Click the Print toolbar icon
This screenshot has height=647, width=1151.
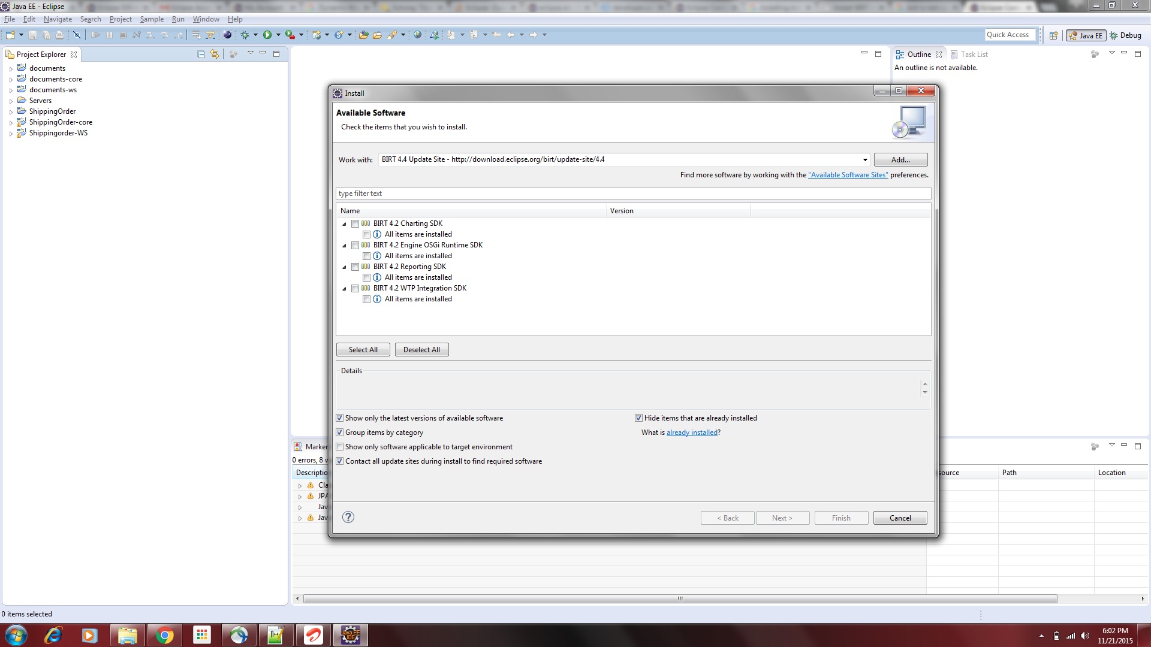59,35
